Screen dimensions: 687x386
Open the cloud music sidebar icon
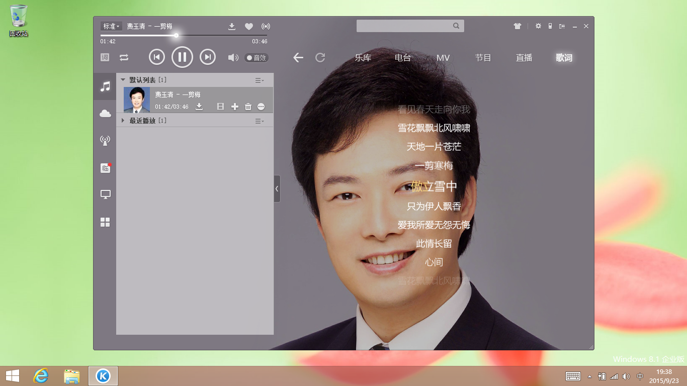pos(105,114)
